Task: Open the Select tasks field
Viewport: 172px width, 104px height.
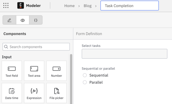Action: pyautogui.click(x=124, y=54)
